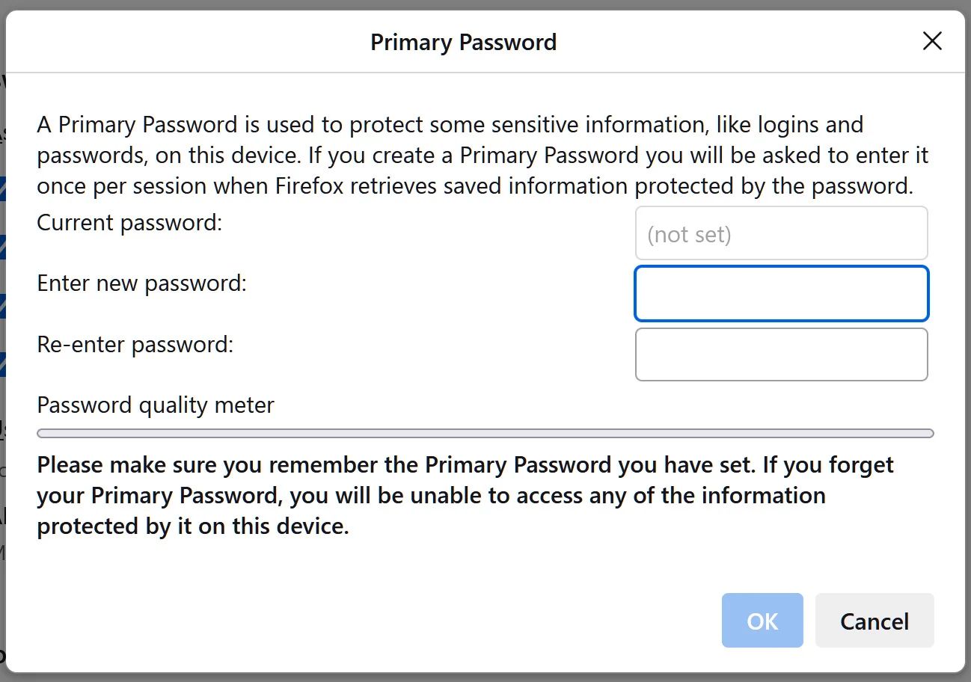
Task: Click the dimmed page strip above the dialog
Action: pyautogui.click(x=485, y=4)
